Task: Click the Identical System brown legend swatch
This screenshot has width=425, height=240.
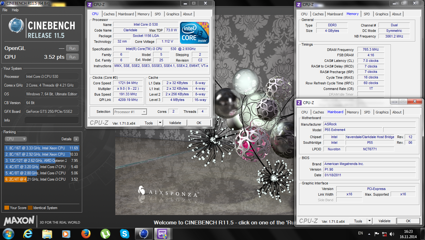Action: coord(30,208)
